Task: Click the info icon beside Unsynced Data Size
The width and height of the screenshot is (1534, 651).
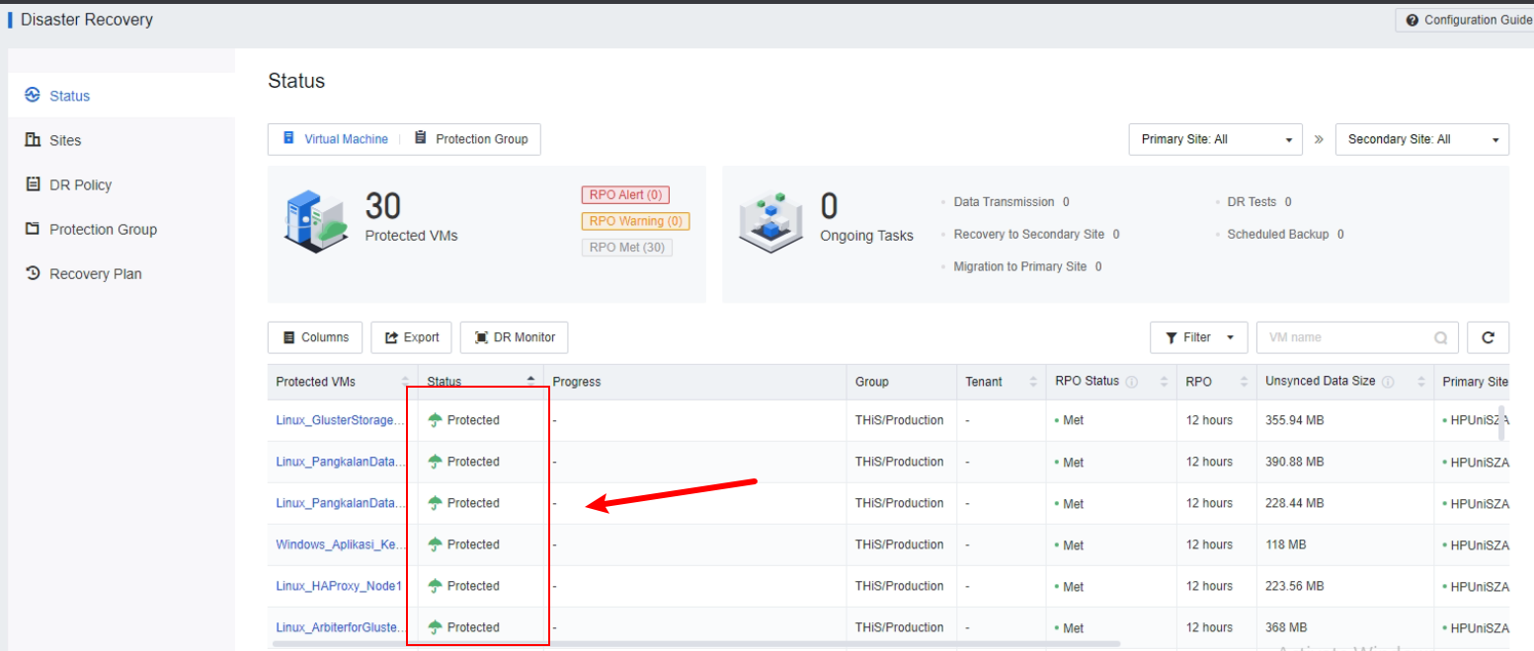Action: (x=1388, y=382)
